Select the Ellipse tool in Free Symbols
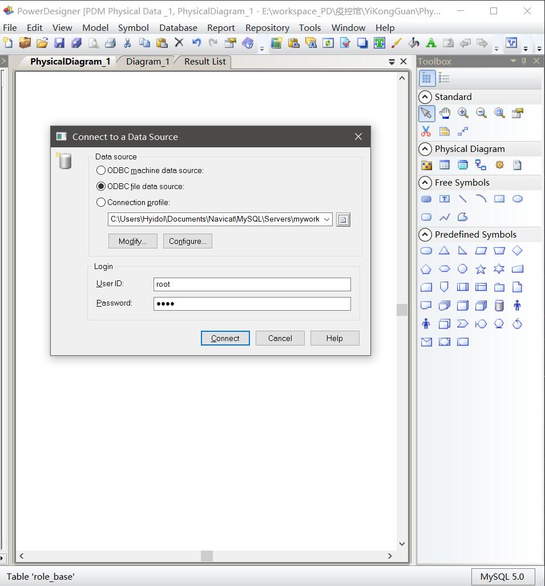545x586 pixels. pyautogui.click(x=518, y=199)
